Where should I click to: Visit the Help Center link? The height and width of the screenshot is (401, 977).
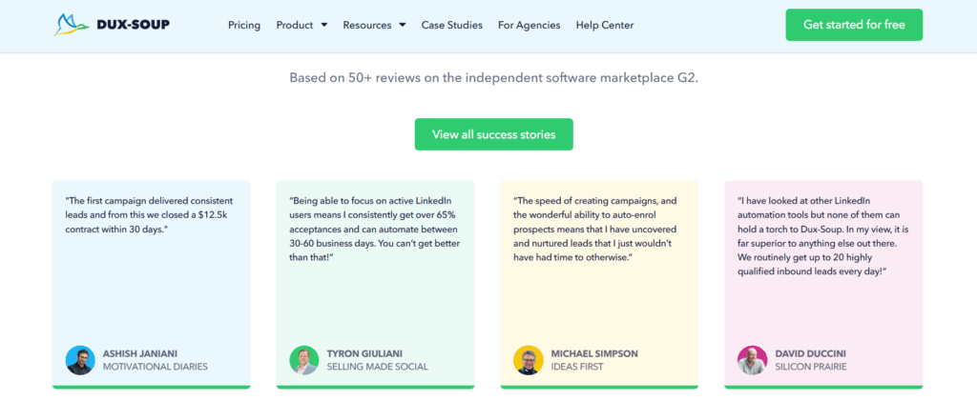[x=605, y=26]
